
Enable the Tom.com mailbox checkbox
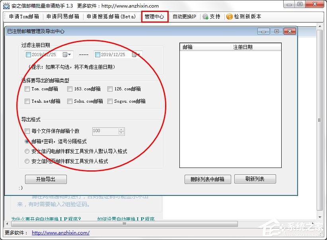coord(27,89)
